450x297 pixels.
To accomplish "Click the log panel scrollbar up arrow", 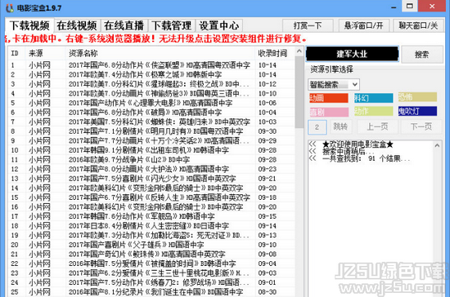I will pyautogui.click(x=437, y=145).
